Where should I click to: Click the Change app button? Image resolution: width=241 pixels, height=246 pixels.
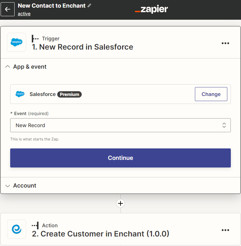pyautogui.click(x=211, y=94)
